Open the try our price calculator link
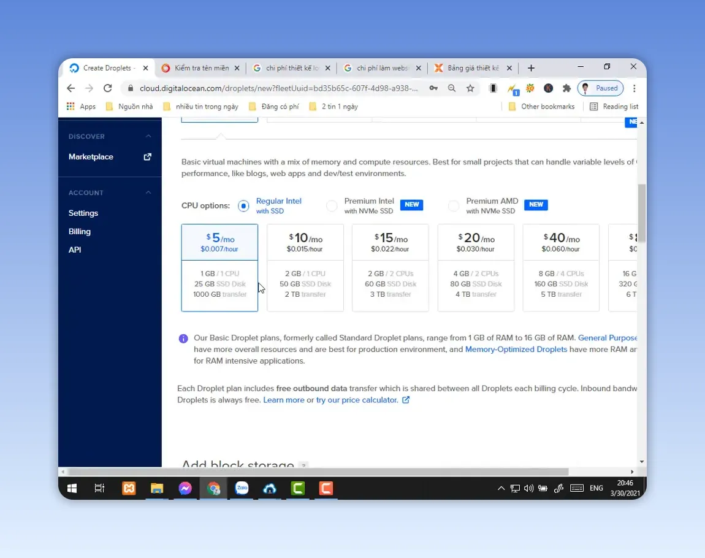 pos(357,400)
